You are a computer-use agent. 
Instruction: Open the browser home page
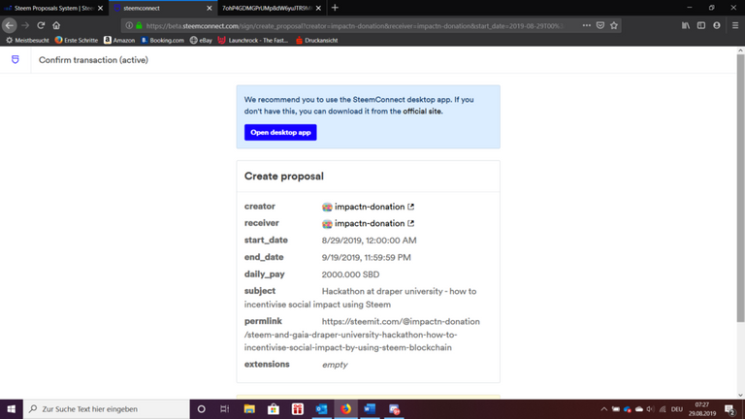click(56, 25)
